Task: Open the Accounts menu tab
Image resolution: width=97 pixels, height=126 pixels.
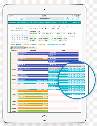Action: point(64,23)
